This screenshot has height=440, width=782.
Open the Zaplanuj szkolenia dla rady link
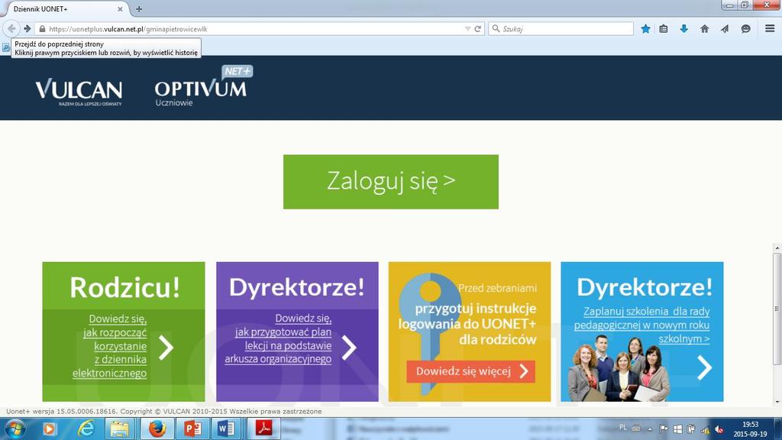(641, 325)
